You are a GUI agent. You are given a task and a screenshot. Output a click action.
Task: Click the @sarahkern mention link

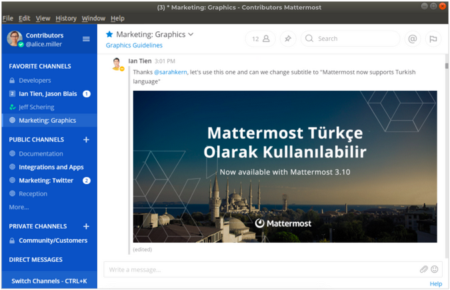click(x=171, y=72)
